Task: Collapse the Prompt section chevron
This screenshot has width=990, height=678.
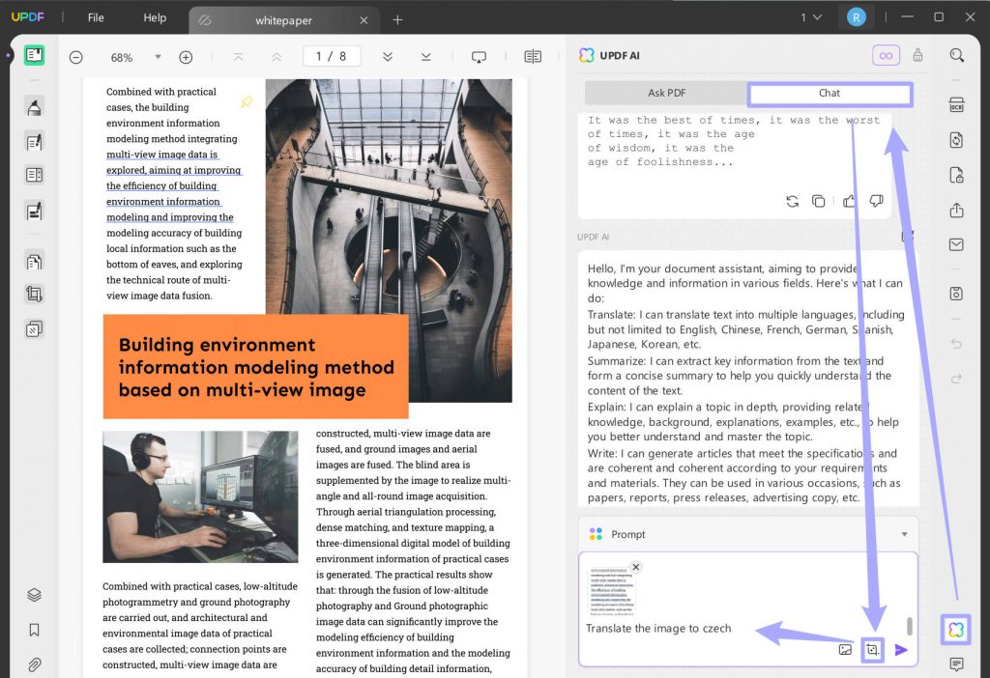Action: 905,533
